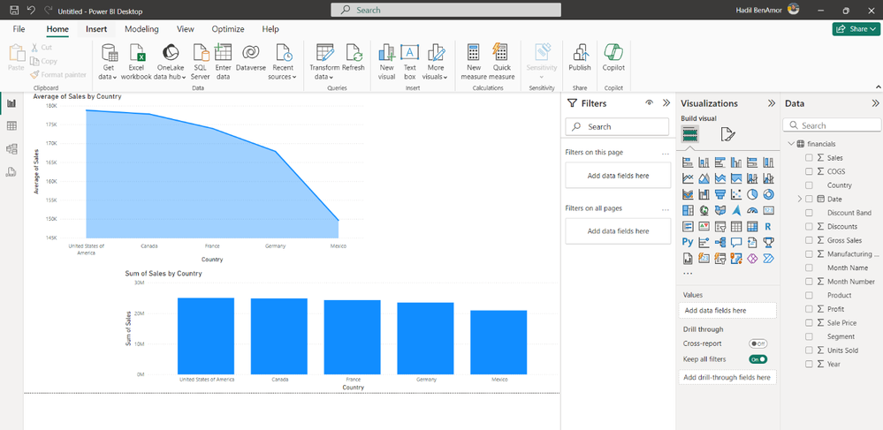Select the stacked bar chart visual
The height and width of the screenshot is (430, 883).
pos(688,162)
